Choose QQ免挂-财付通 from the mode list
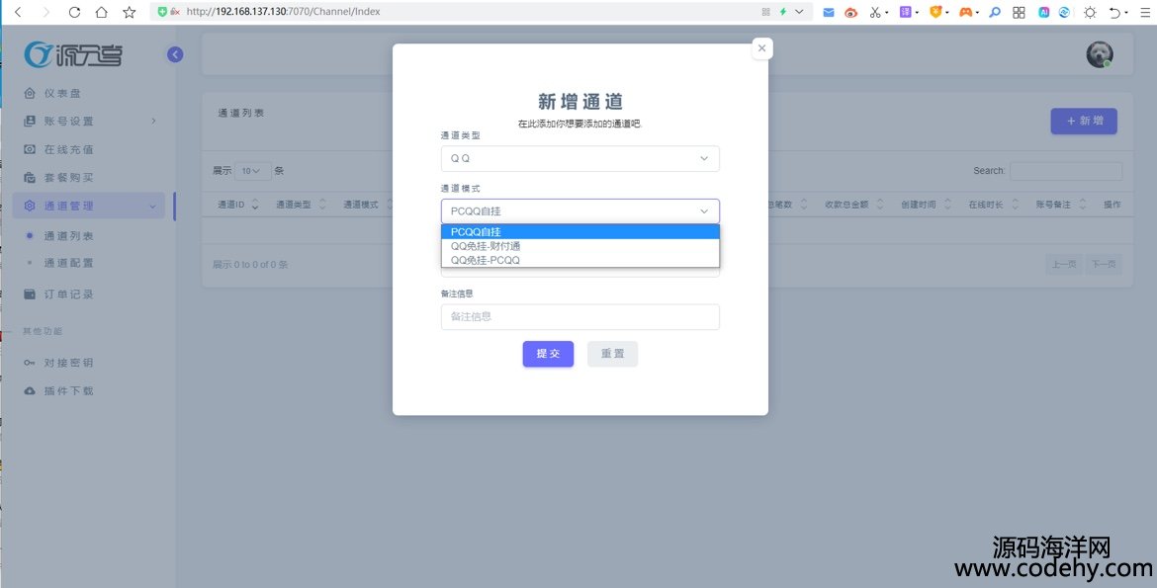The height and width of the screenshot is (588, 1157). tap(579, 246)
